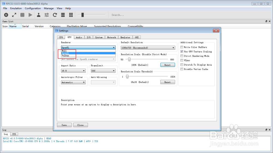
Task: Click the Resolution Scale Threshold slider handle
Action: pyautogui.click(x=127, y=77)
